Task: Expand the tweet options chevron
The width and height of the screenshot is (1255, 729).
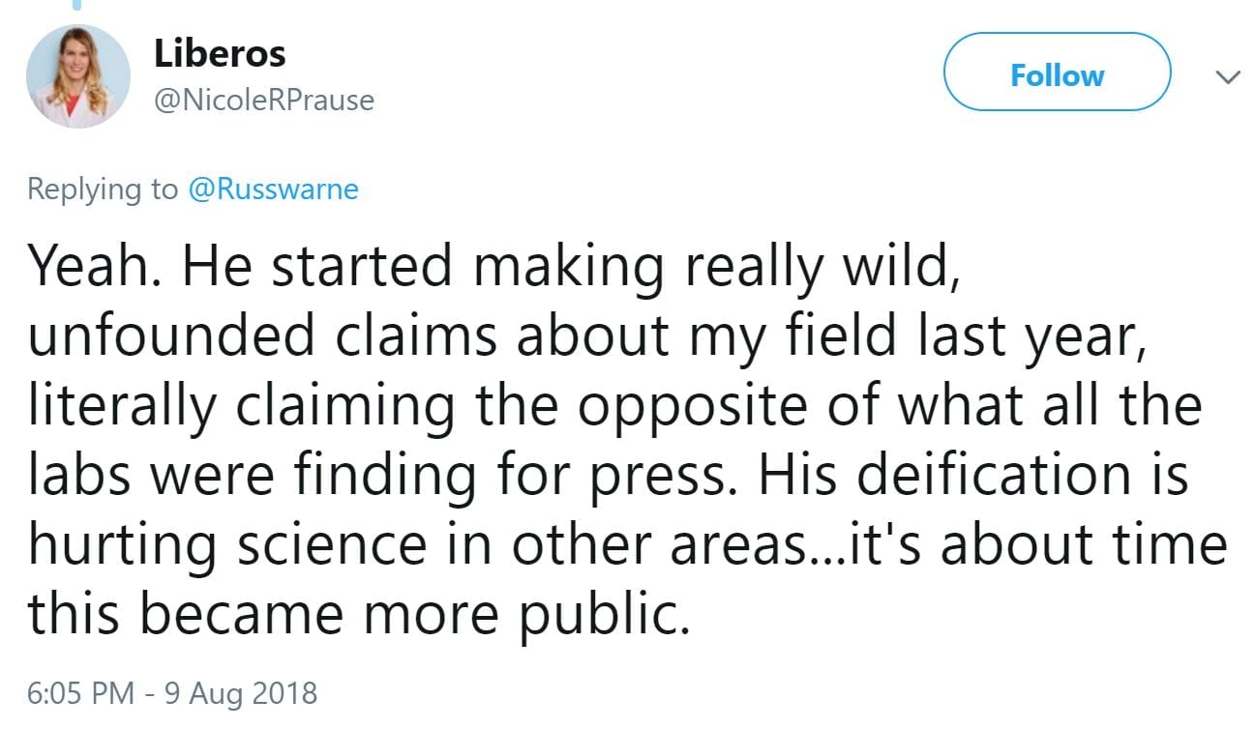Action: pyautogui.click(x=1227, y=76)
